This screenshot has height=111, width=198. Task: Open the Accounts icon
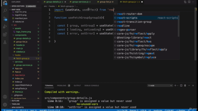(5, 97)
